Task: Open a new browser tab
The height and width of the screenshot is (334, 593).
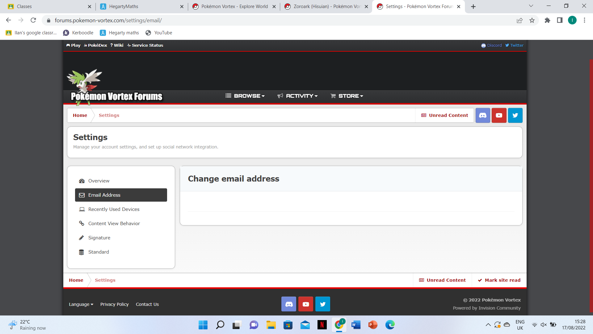Action: (x=473, y=6)
